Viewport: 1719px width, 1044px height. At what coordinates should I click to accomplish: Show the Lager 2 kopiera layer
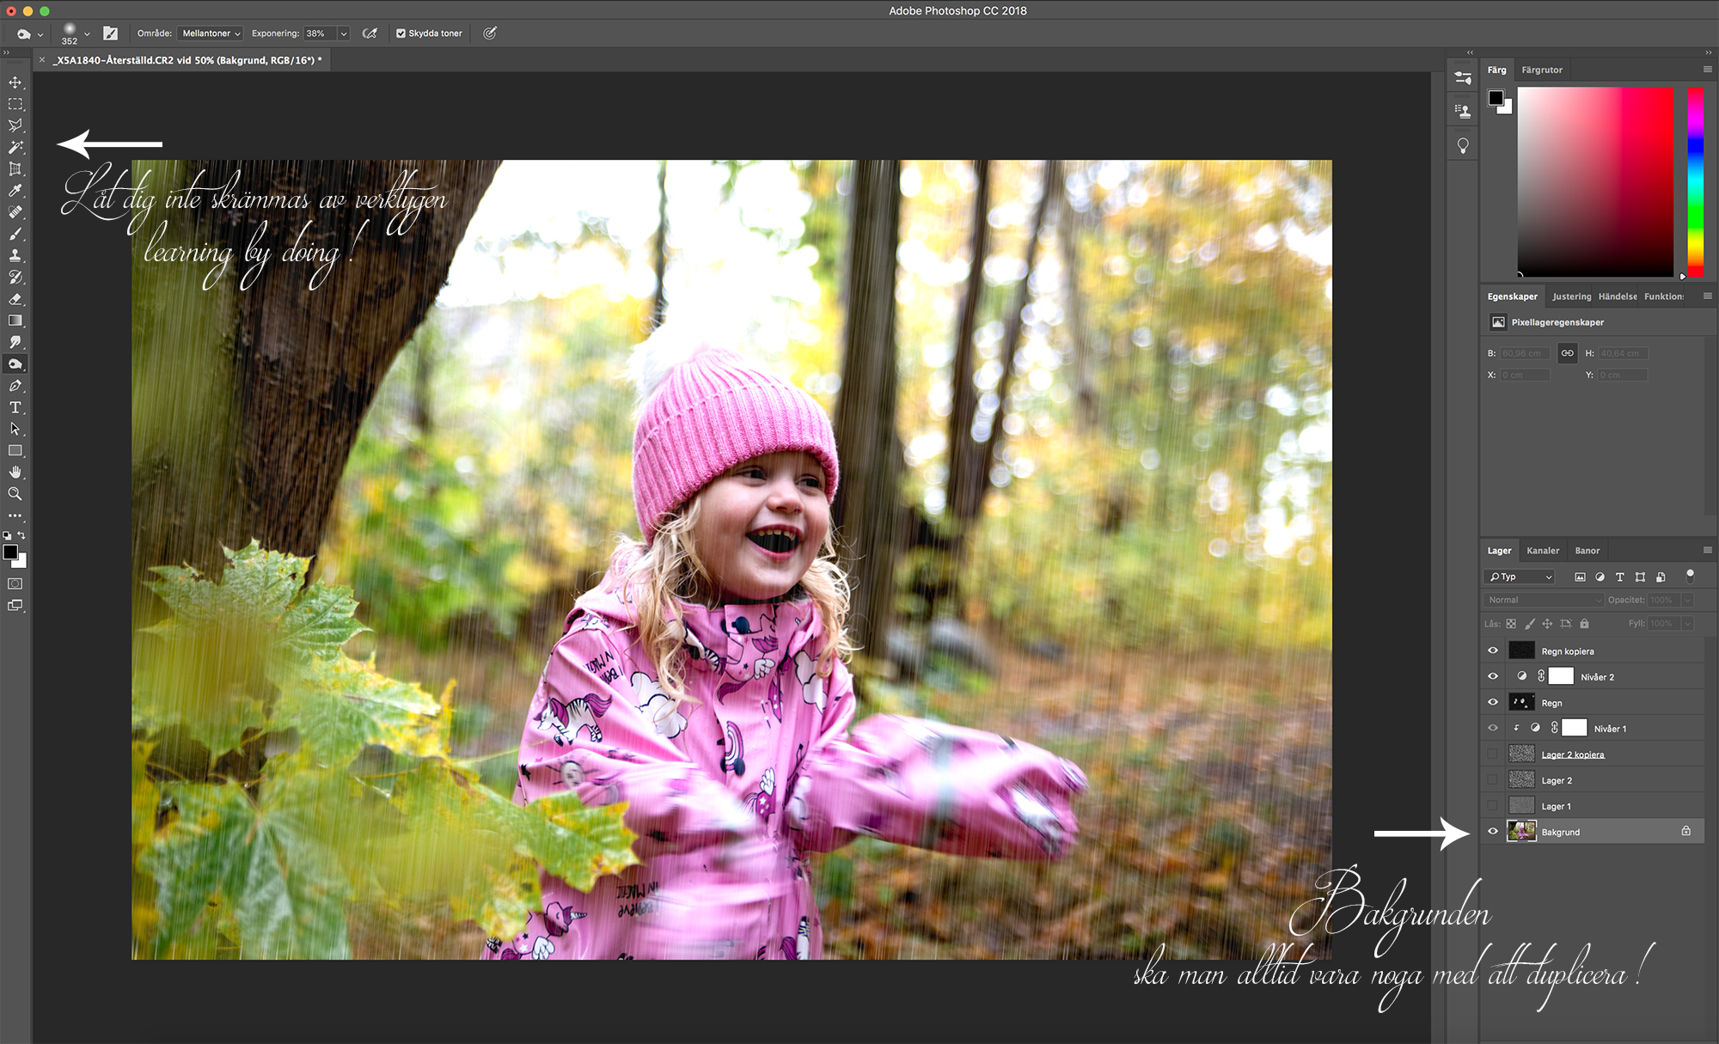pos(1493,754)
